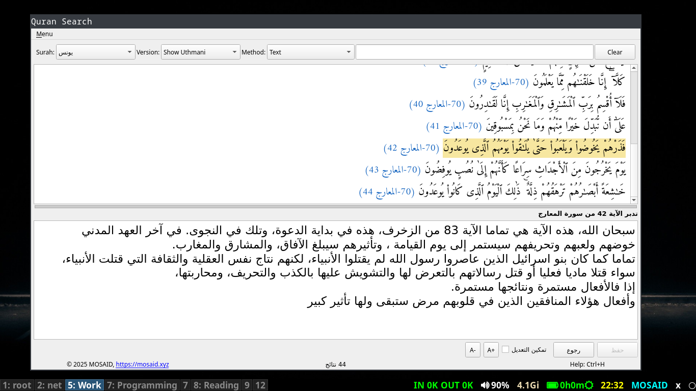
Task: Click the search text input field
Action: [x=474, y=52]
